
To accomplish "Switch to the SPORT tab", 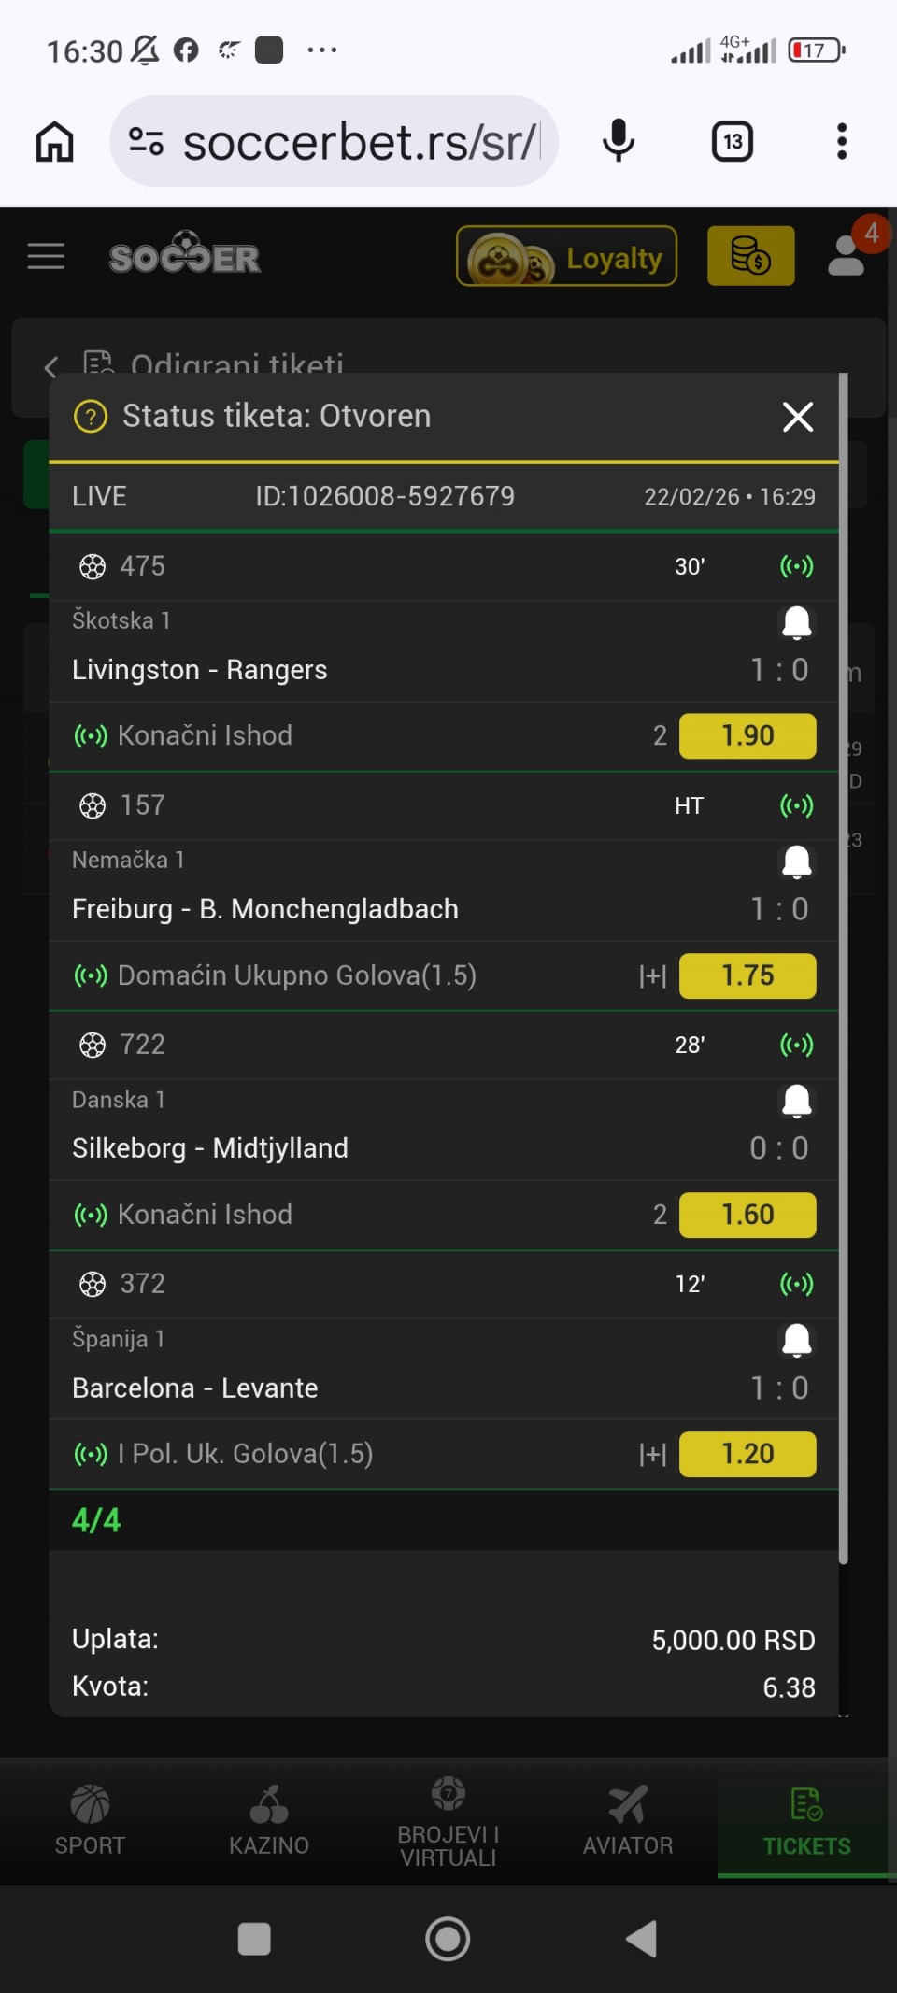I will pyautogui.click(x=90, y=1820).
